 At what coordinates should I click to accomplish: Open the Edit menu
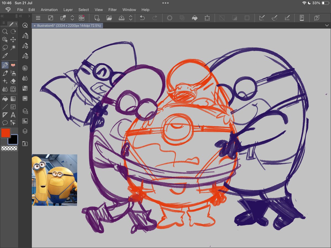point(32,10)
